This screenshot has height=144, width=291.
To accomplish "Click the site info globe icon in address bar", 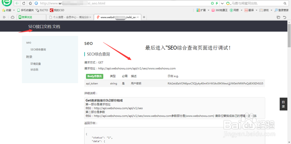I will click(x=36, y=3).
